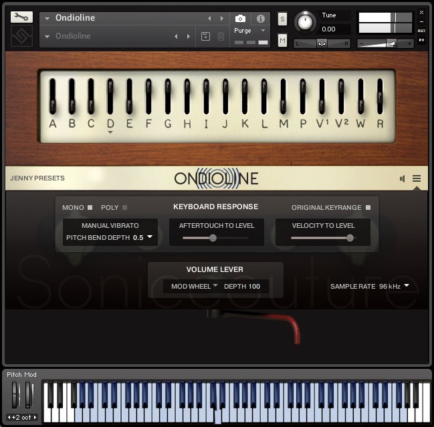Screen dimensions: 434x427
Task: Toggle ORIGINAL KEYRANGE option
Action: click(368, 207)
